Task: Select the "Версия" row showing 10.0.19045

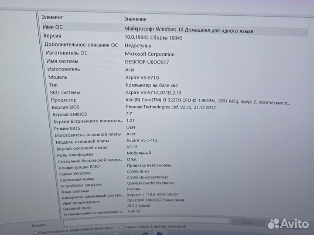Action: (52, 36)
